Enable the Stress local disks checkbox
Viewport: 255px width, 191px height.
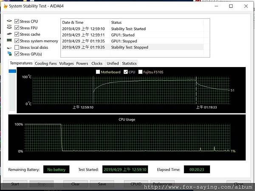coord(17,47)
